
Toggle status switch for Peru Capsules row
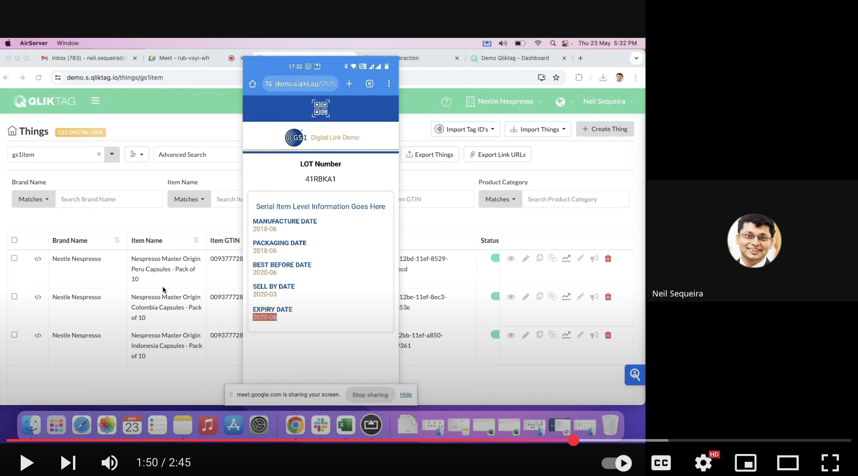point(495,258)
